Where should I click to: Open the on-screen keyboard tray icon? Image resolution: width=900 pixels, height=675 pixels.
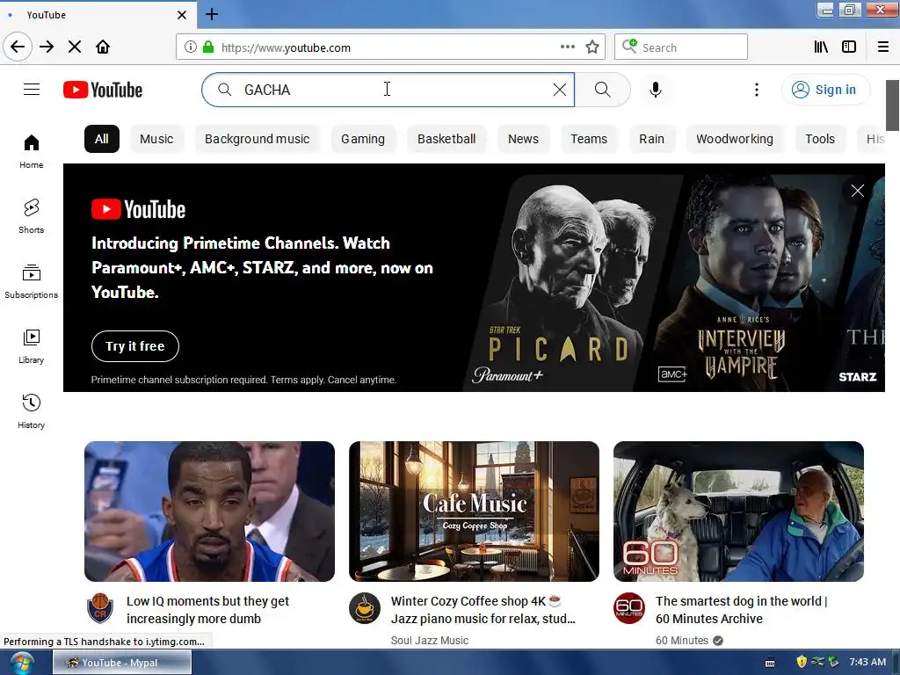pyautogui.click(x=770, y=663)
